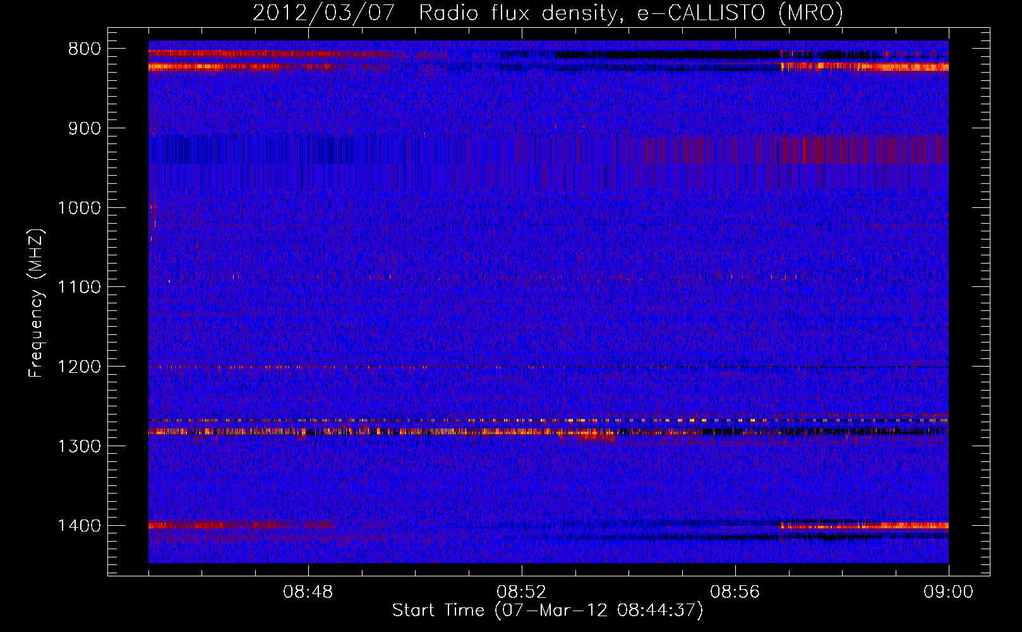Select the 1000 frequency tick label
Viewport: 1022px width, 632px height.
click(79, 208)
